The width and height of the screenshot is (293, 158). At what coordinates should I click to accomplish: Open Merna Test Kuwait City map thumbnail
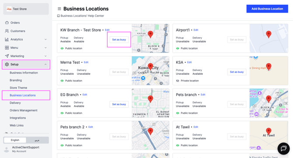[x=150, y=70]
